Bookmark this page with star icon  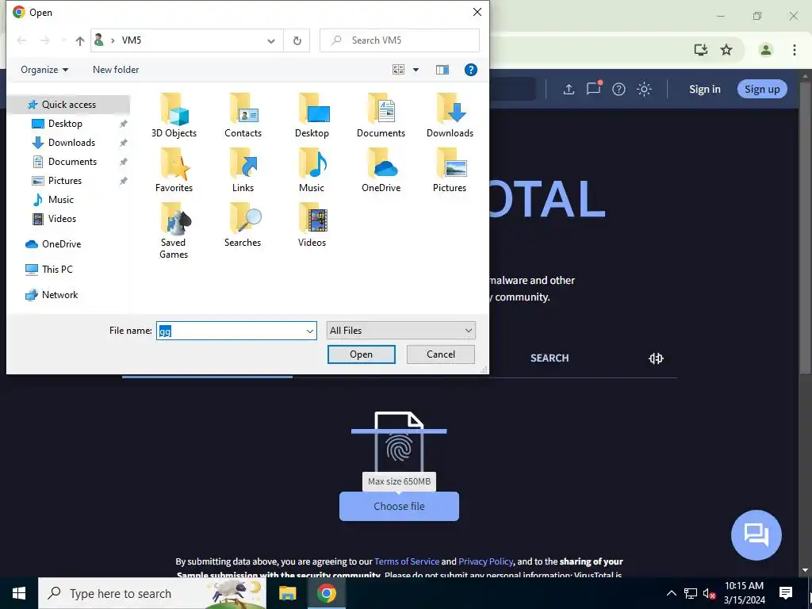click(x=726, y=50)
